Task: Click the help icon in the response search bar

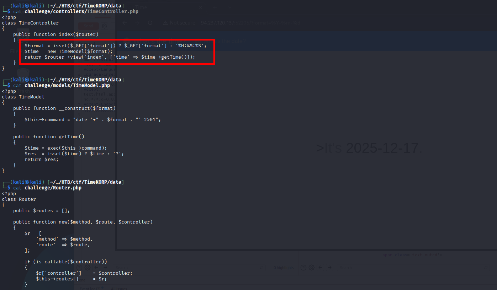Action: 303,268
